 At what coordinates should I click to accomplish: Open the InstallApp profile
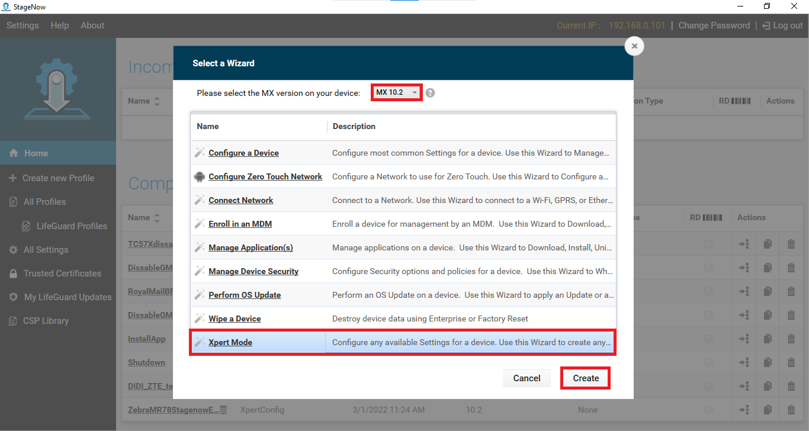tap(146, 339)
